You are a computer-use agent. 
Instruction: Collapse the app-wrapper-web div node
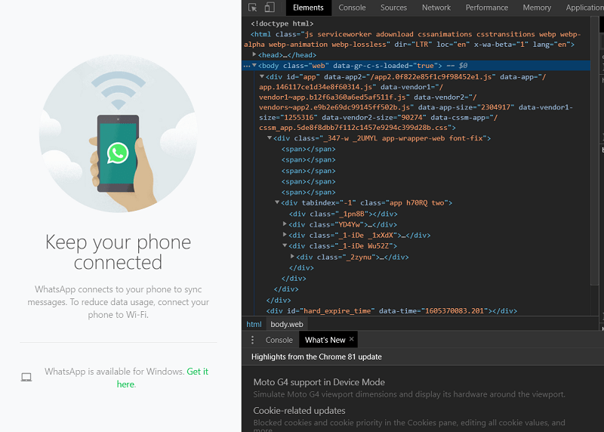270,138
